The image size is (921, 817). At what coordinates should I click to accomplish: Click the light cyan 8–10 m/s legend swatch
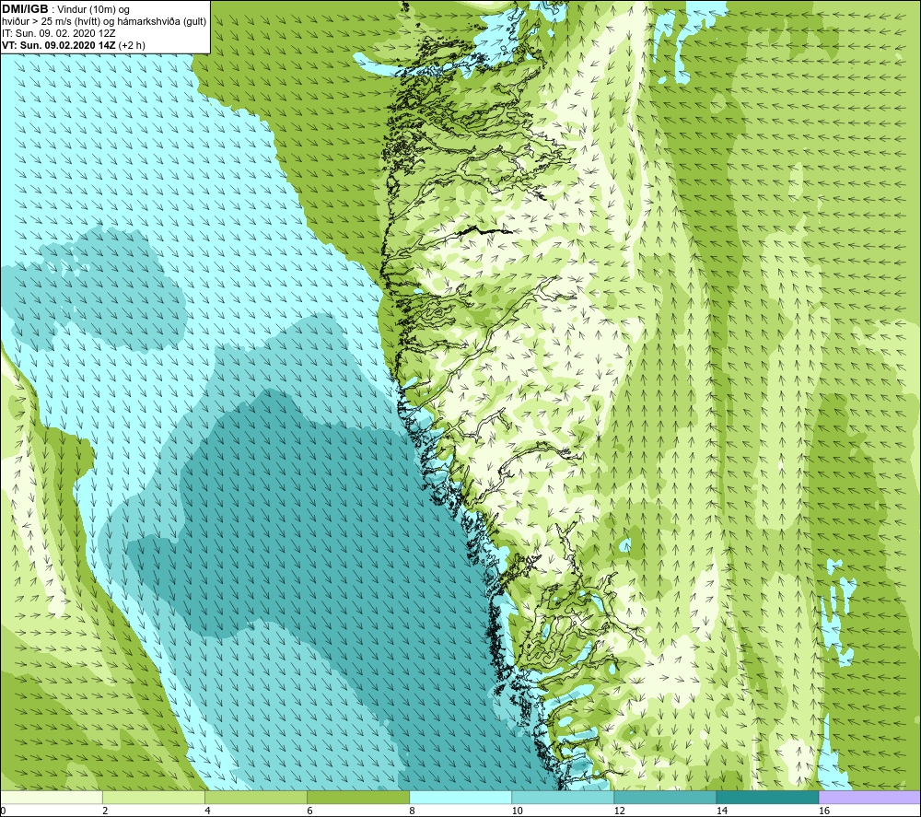pos(460,797)
